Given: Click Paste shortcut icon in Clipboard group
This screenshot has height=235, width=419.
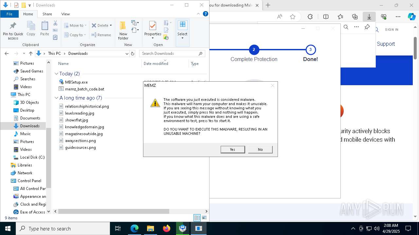Looking at the screenshot, I should click(x=55, y=38).
